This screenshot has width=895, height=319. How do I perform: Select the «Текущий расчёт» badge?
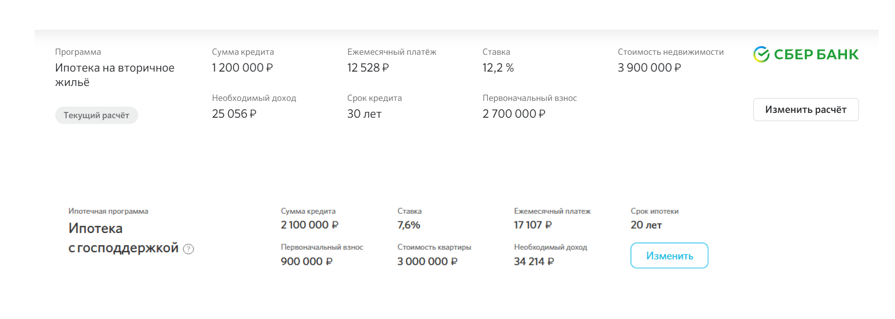coord(97,115)
